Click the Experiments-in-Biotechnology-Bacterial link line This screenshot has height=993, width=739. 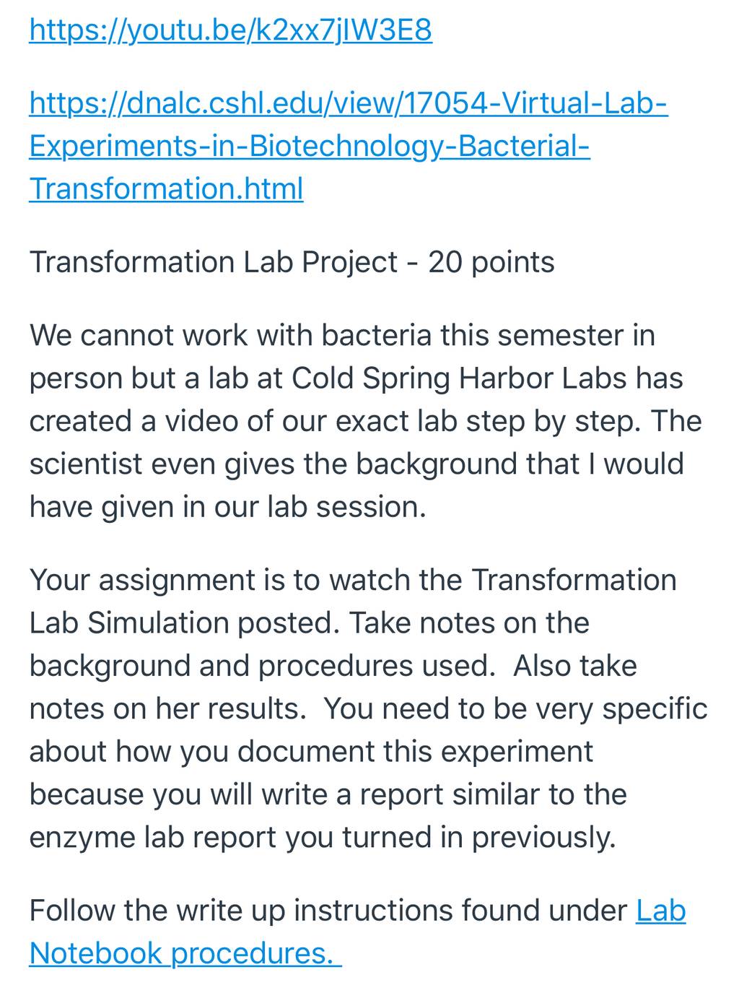point(310,146)
